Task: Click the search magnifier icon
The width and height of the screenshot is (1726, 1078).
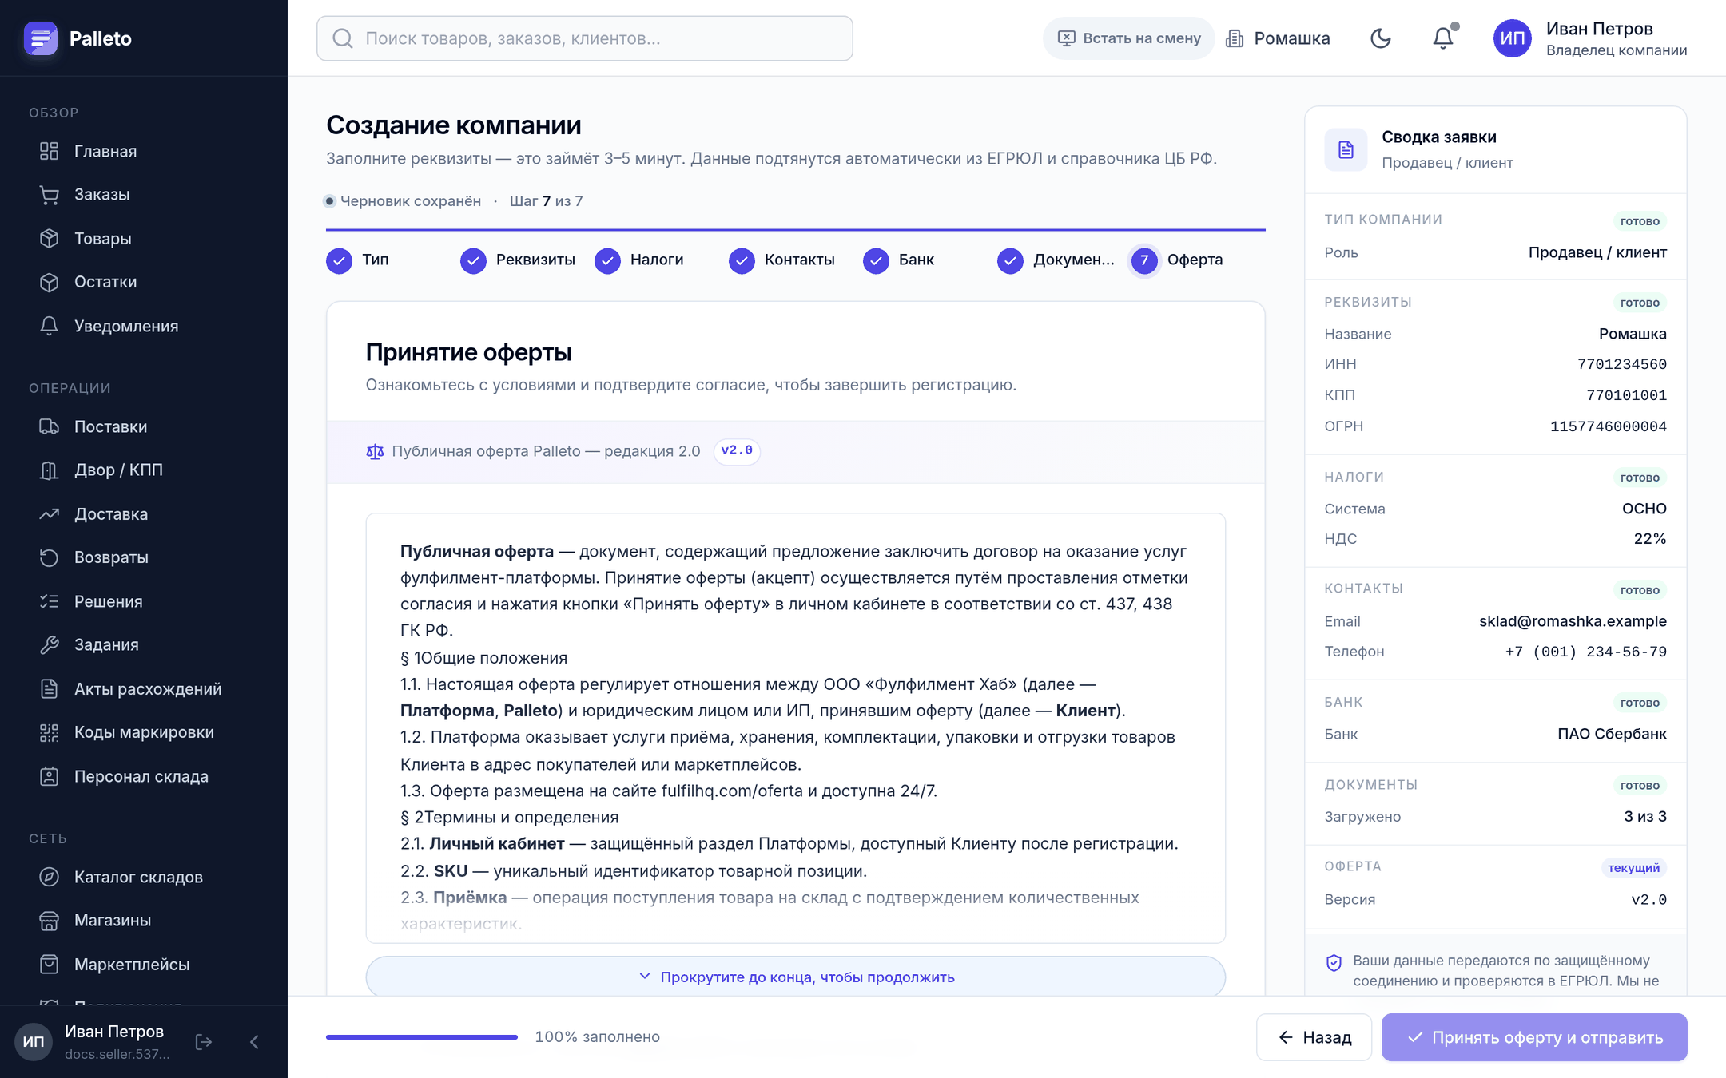Action: (x=343, y=38)
